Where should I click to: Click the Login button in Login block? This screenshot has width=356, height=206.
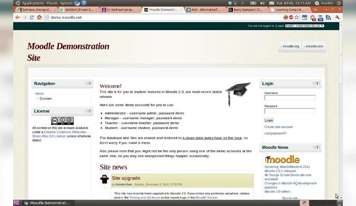coord(269,120)
